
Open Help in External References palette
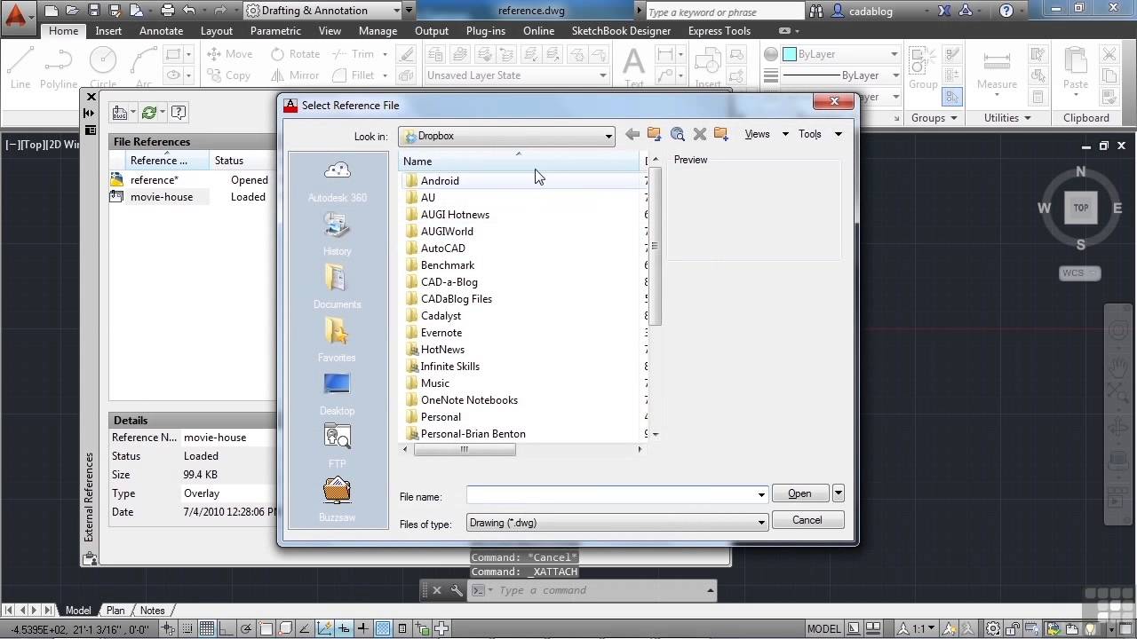[179, 113]
